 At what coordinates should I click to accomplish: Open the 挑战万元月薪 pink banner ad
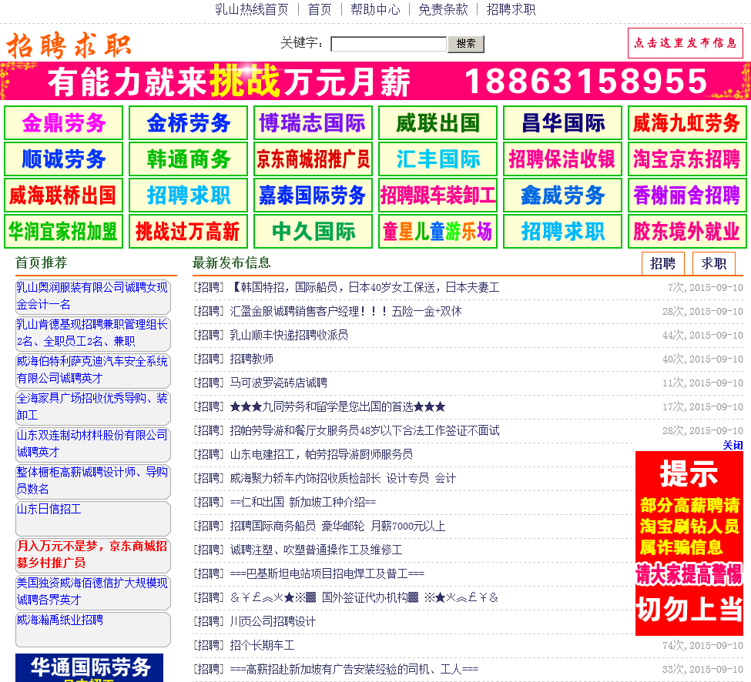point(376,81)
